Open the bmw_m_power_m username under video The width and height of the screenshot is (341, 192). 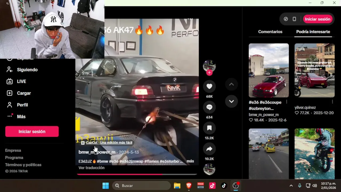click(97, 152)
